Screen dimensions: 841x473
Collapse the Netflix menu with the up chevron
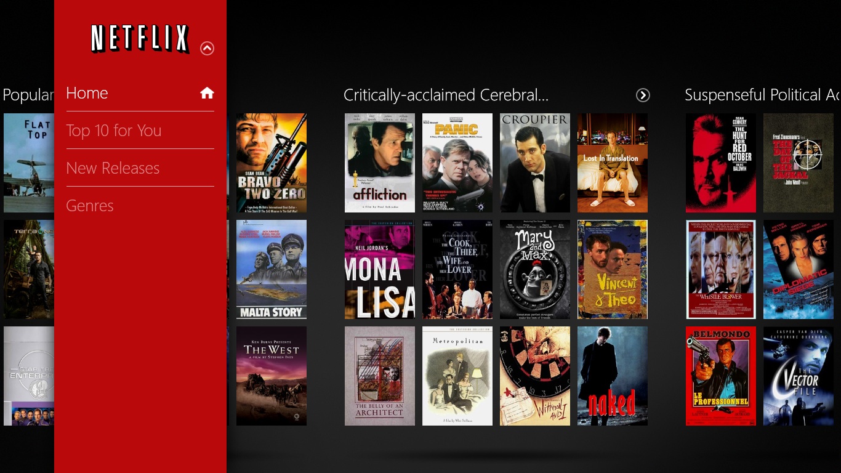tap(207, 48)
